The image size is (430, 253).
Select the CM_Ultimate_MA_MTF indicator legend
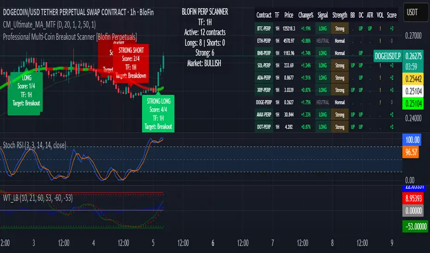click(49, 25)
